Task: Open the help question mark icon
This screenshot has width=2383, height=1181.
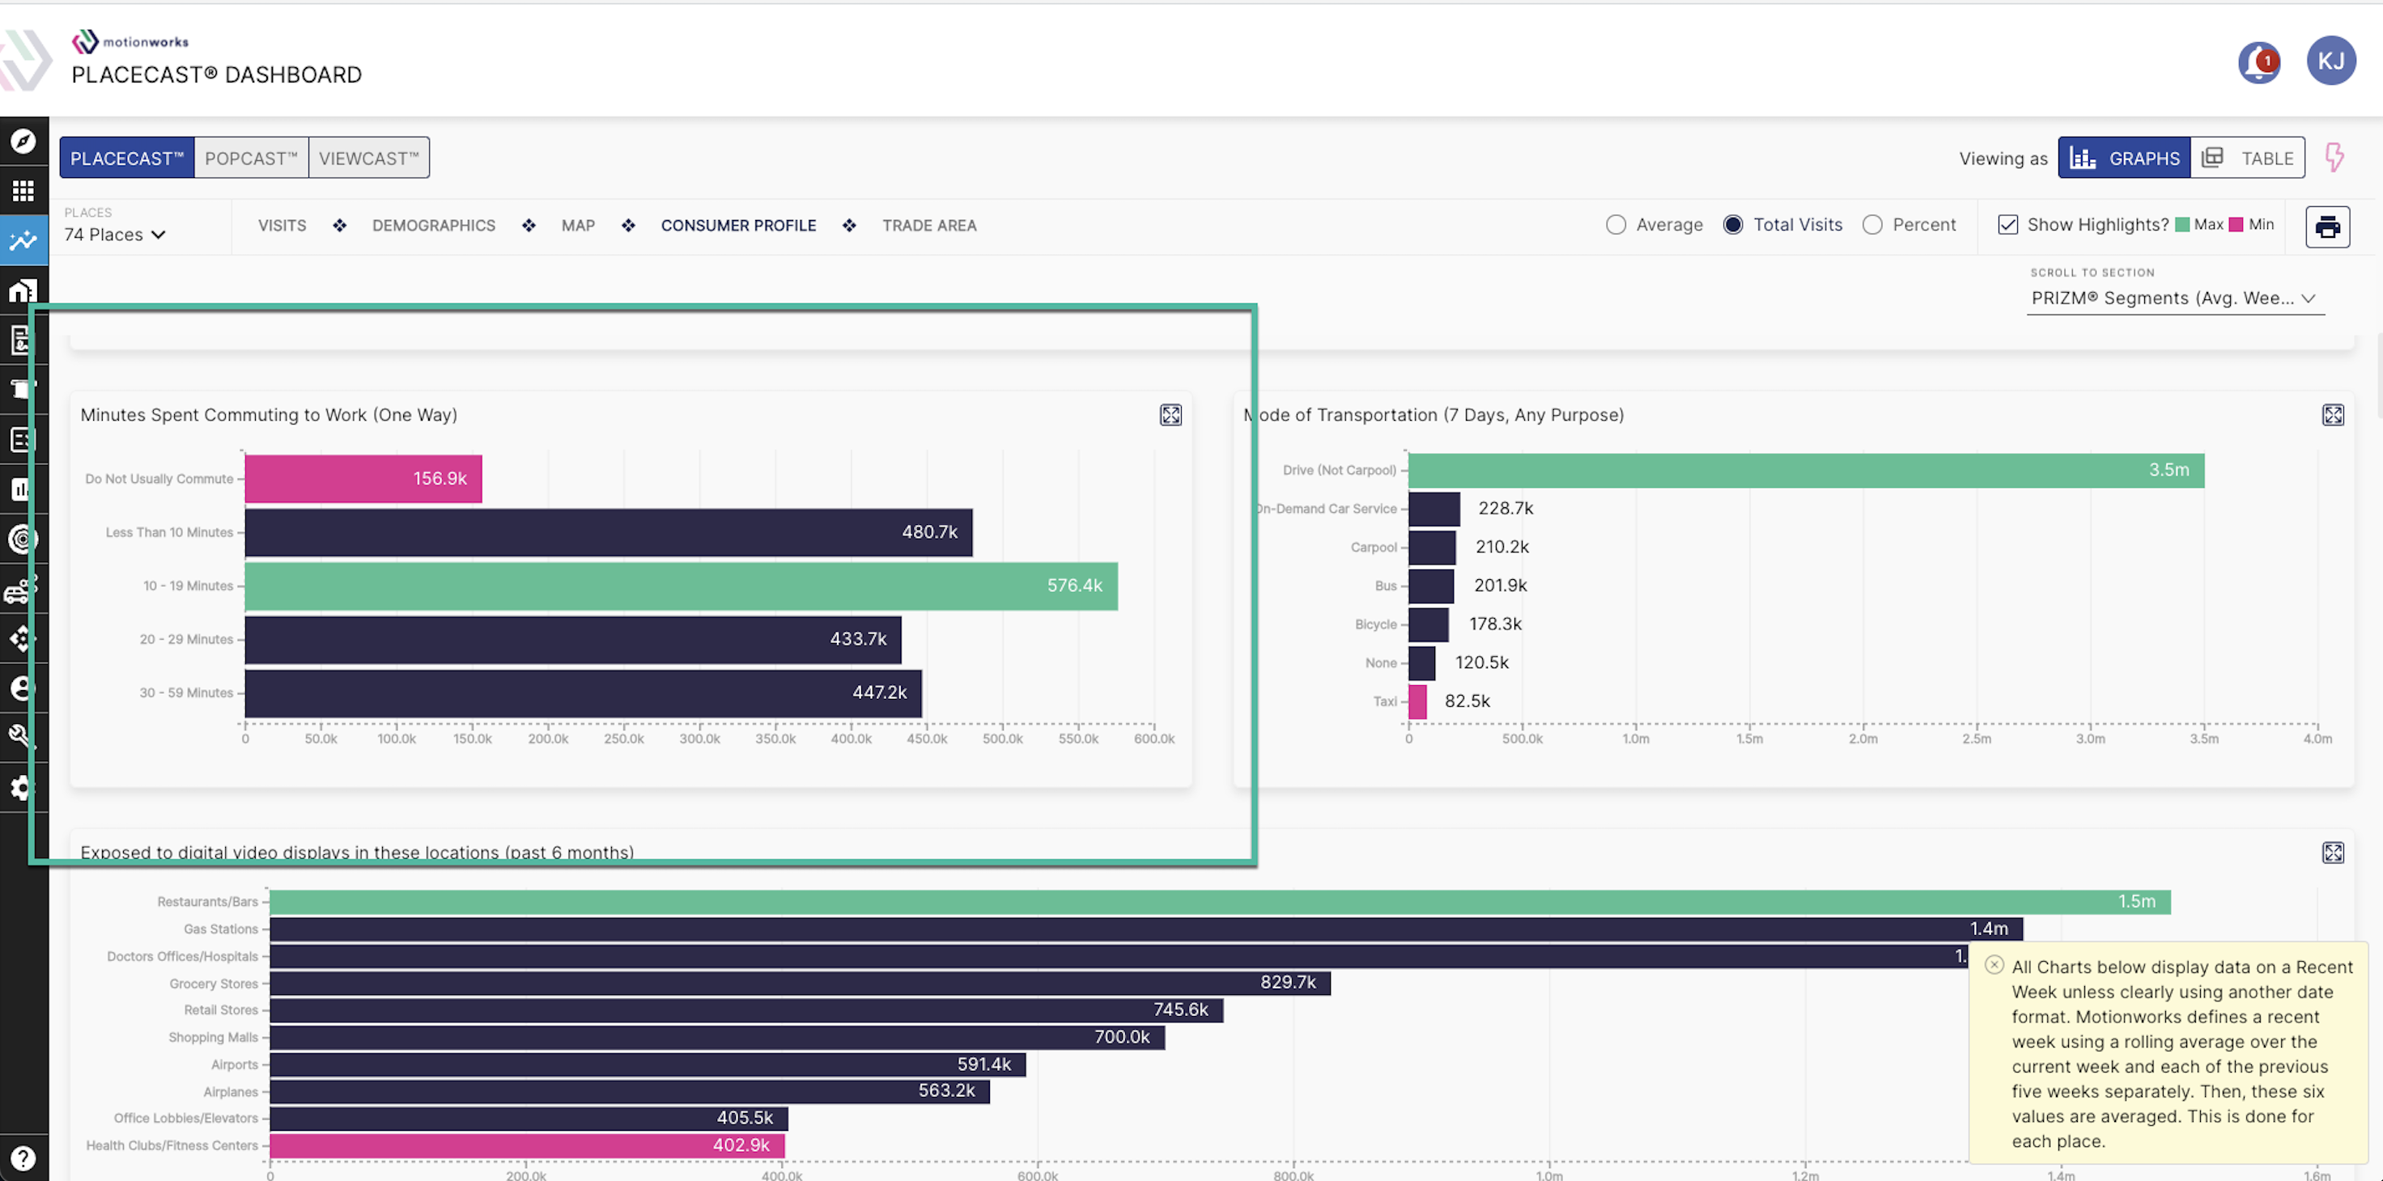Action: (23, 1158)
